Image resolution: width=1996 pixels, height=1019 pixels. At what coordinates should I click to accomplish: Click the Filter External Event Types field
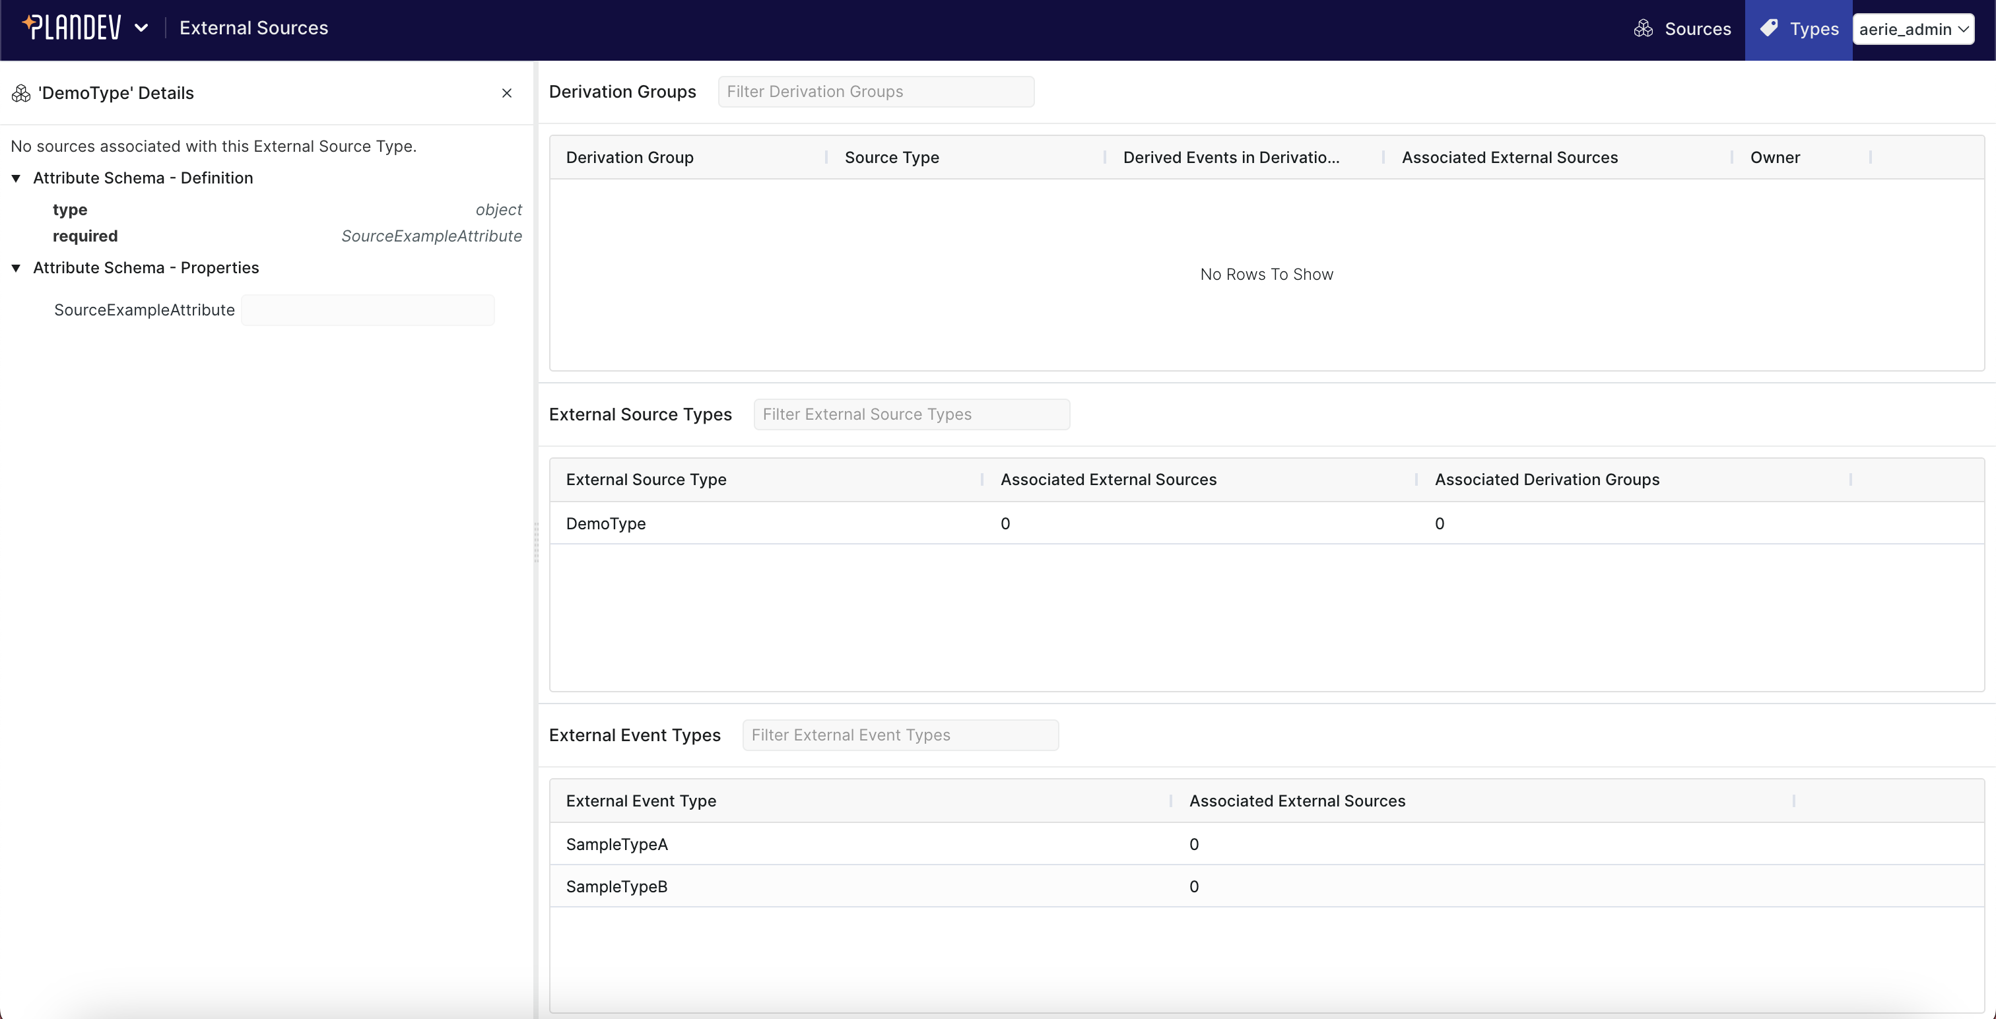(899, 735)
